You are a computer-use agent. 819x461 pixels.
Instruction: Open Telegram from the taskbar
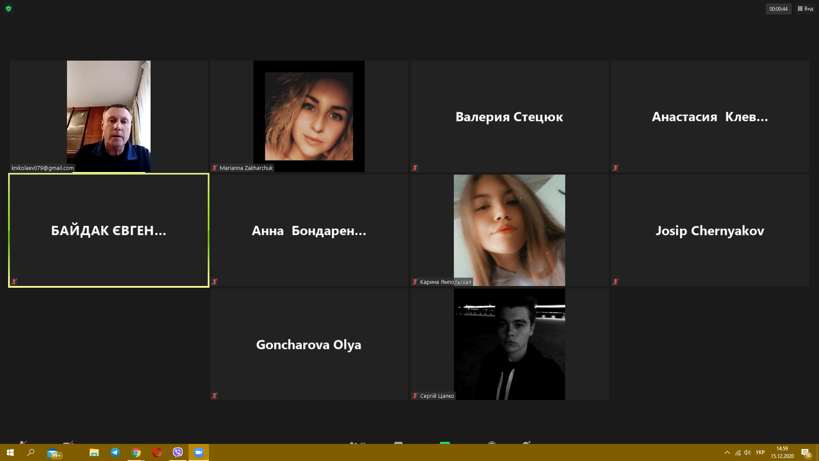pyautogui.click(x=115, y=452)
